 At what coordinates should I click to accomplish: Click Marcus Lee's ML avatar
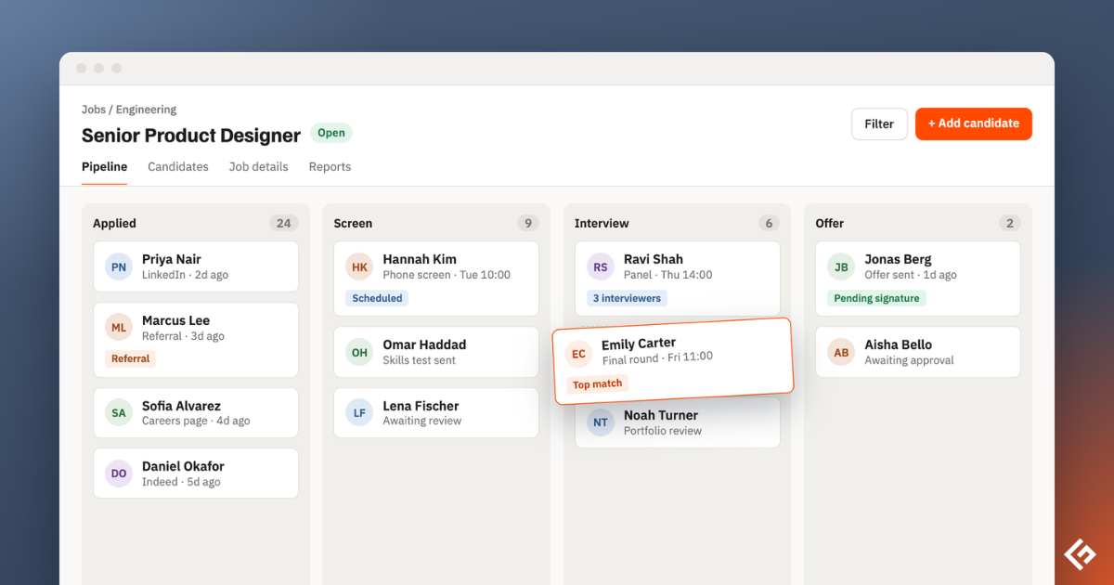(119, 328)
